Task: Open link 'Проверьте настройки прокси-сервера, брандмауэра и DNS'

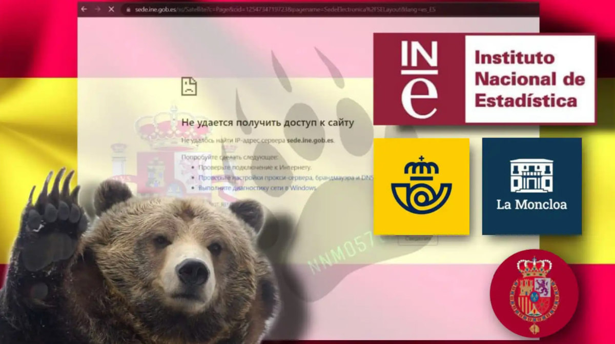Action: click(286, 178)
